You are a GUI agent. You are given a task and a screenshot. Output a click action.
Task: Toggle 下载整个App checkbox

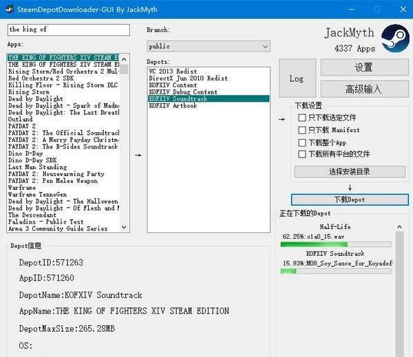[302, 142]
